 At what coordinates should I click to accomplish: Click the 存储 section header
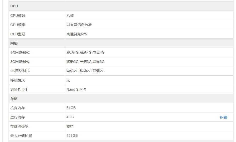point(121,99)
